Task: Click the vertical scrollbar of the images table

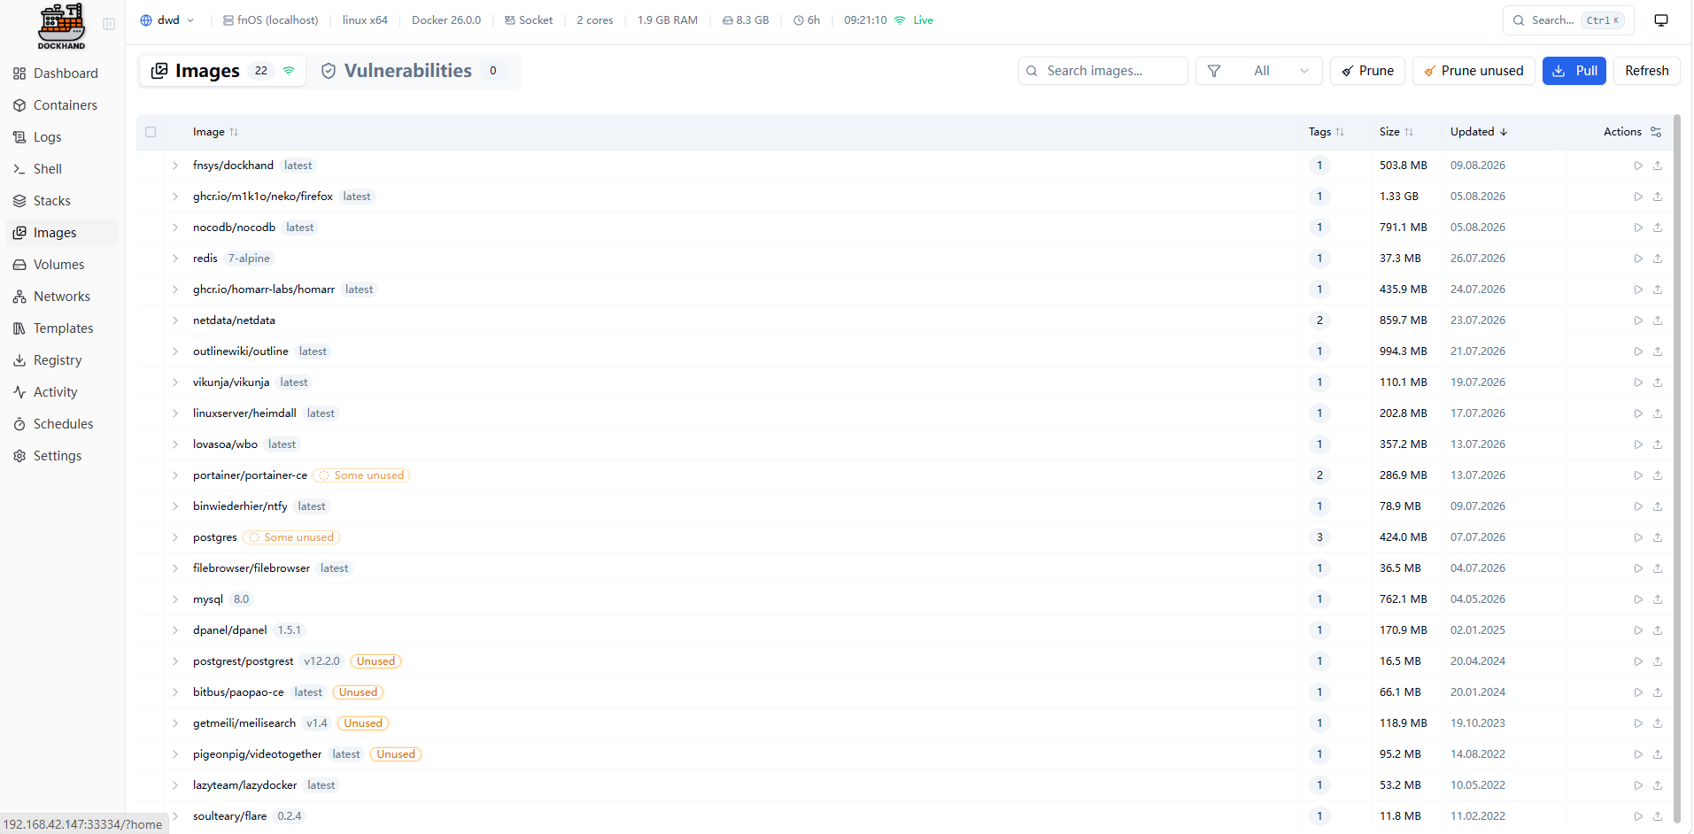Action: point(1677,469)
